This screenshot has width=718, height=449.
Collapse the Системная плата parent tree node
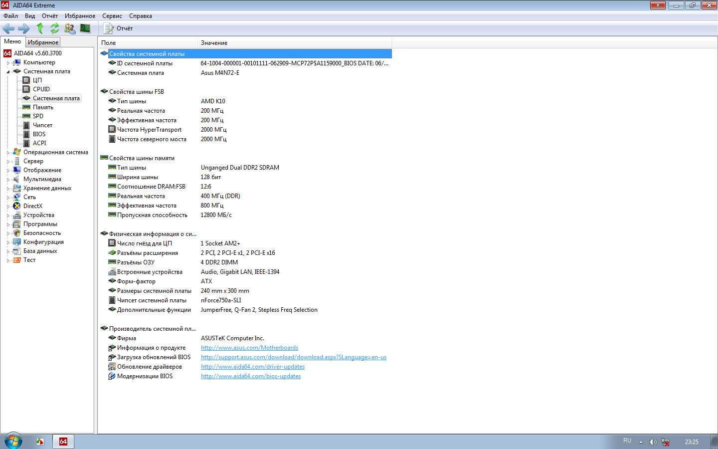tap(8, 72)
